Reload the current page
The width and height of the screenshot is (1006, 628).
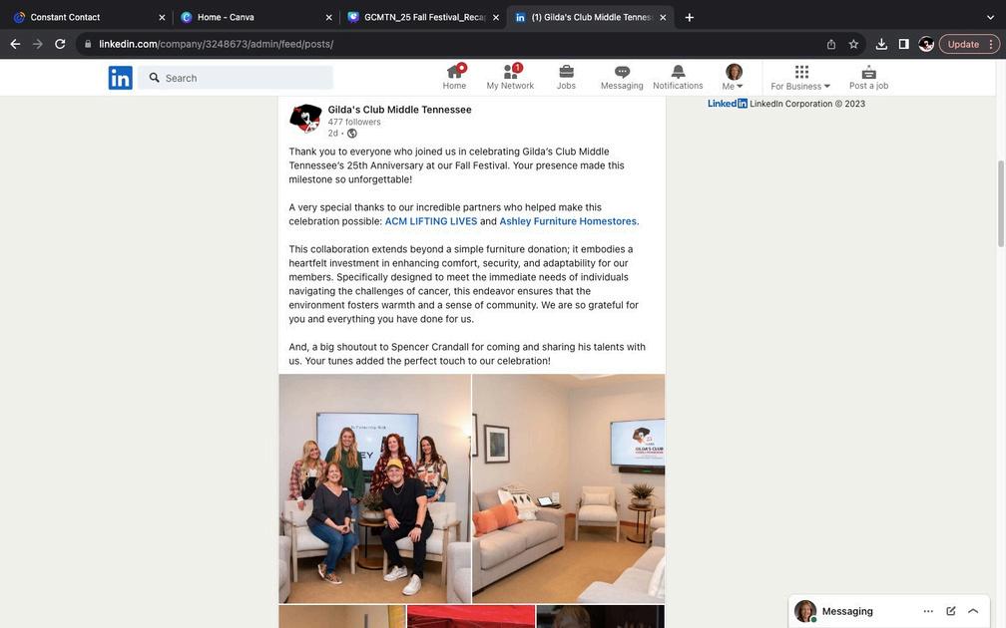coord(60,44)
